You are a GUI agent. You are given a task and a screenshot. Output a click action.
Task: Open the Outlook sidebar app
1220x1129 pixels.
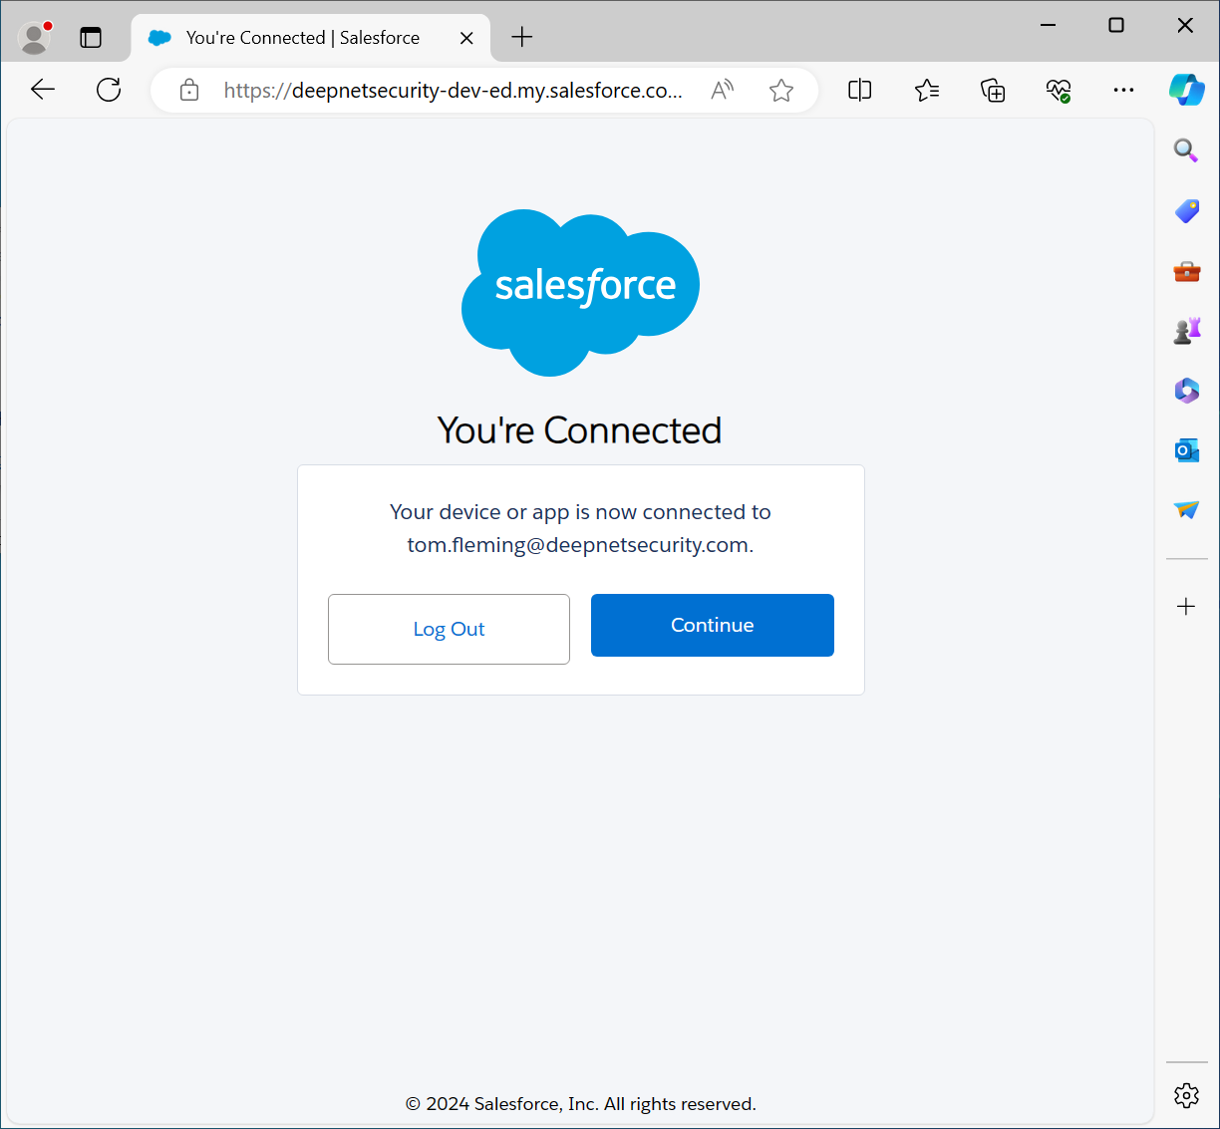[x=1186, y=450]
